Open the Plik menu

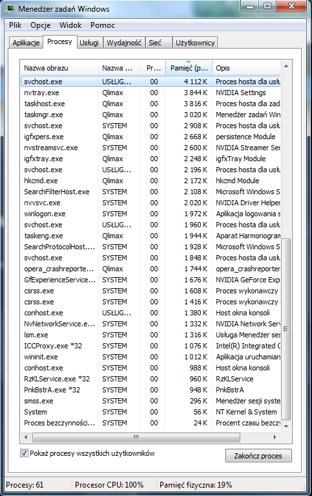click(x=15, y=25)
